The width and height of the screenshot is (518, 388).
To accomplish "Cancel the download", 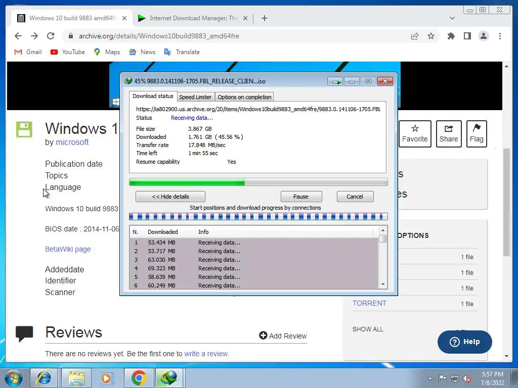I will [x=355, y=197].
